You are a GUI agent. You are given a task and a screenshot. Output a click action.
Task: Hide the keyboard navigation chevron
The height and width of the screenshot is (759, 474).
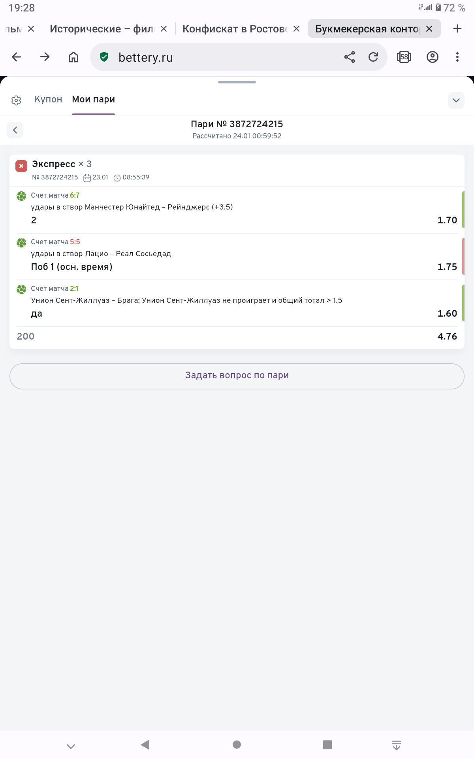coord(71,746)
